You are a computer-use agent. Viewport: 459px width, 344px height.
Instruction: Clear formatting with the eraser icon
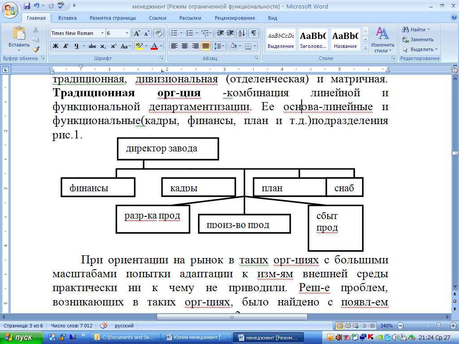click(158, 33)
